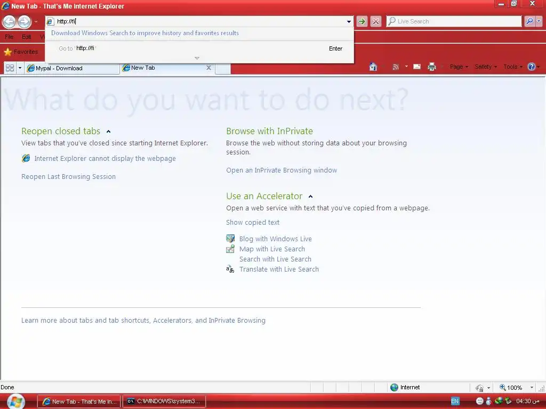Click the taskbar clock showing 04:30

point(527,401)
